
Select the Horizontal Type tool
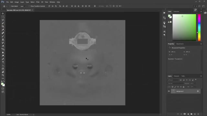click(x=3, y=62)
